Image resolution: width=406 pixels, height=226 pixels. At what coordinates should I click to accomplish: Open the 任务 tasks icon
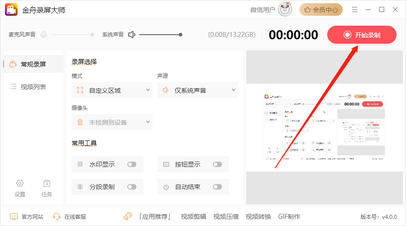[47, 183]
